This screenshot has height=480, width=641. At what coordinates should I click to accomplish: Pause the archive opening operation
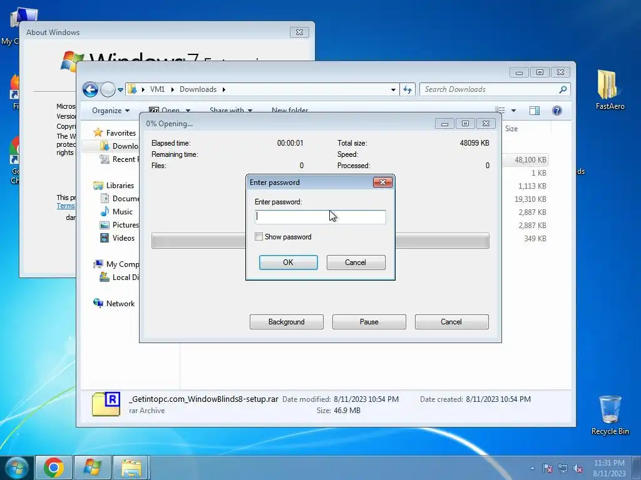pyautogui.click(x=369, y=322)
